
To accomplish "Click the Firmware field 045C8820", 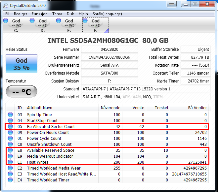I will (x=109, y=49).
